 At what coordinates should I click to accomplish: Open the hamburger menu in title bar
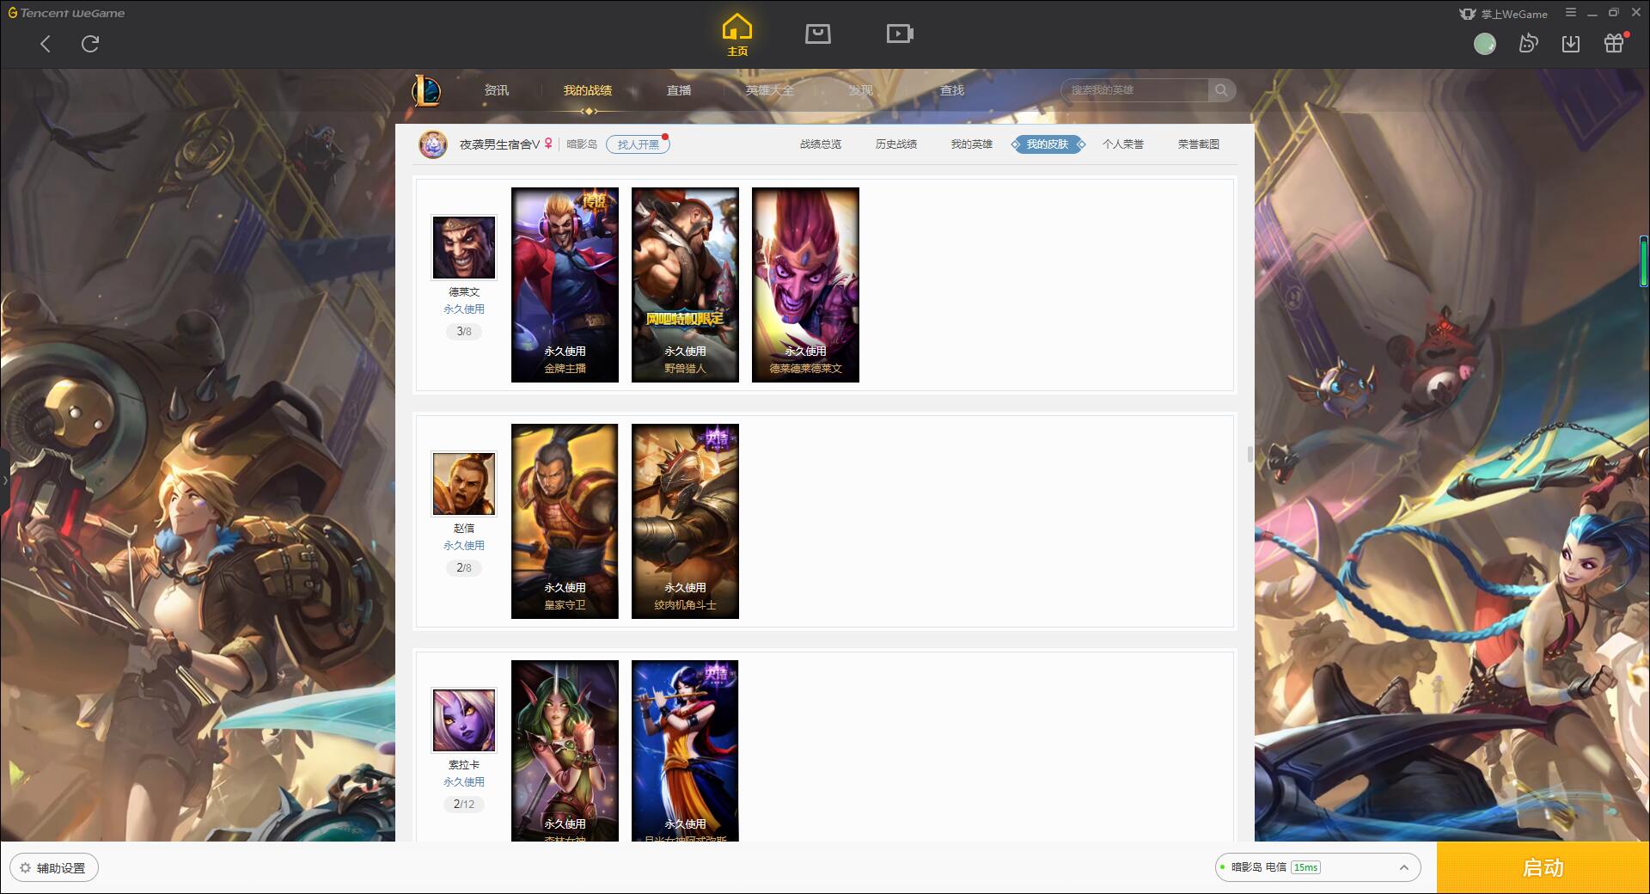[x=1571, y=13]
